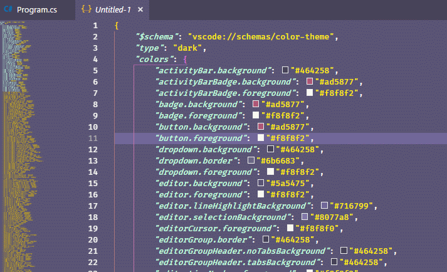This screenshot has height=272, width=447.
Task: Click the editor.lineHighlightBackground color swatch
Action: (x=324, y=206)
